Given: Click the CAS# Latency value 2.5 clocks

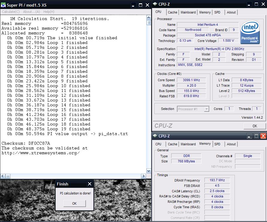Looking at the screenshot, I should click(217, 191).
